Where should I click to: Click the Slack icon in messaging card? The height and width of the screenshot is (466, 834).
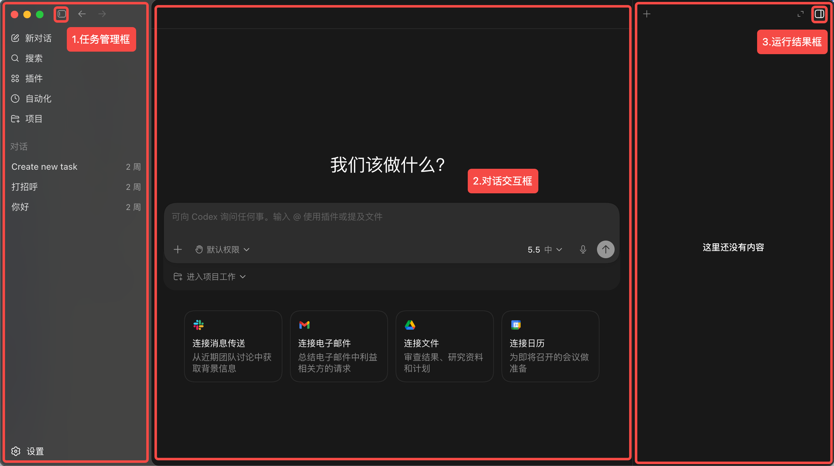tap(199, 325)
